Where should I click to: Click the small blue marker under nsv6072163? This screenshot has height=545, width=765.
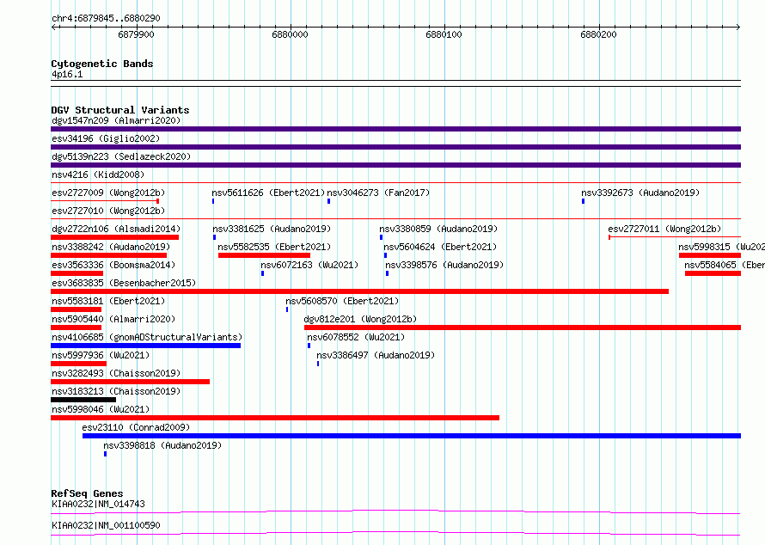click(x=262, y=273)
